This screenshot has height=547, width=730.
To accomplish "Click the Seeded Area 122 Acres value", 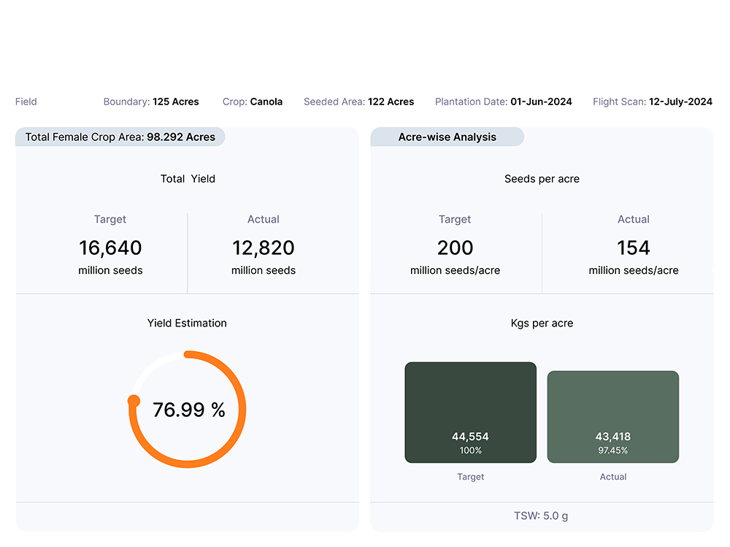I will click(358, 102).
